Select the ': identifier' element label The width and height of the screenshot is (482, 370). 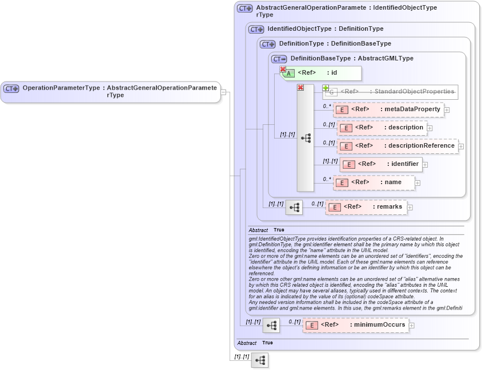403,164
